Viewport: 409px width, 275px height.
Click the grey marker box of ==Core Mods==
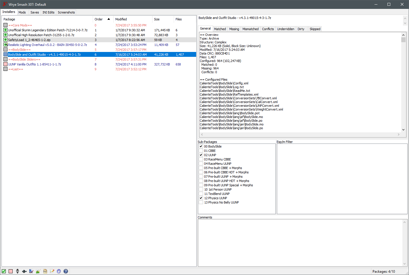[x=5, y=25]
